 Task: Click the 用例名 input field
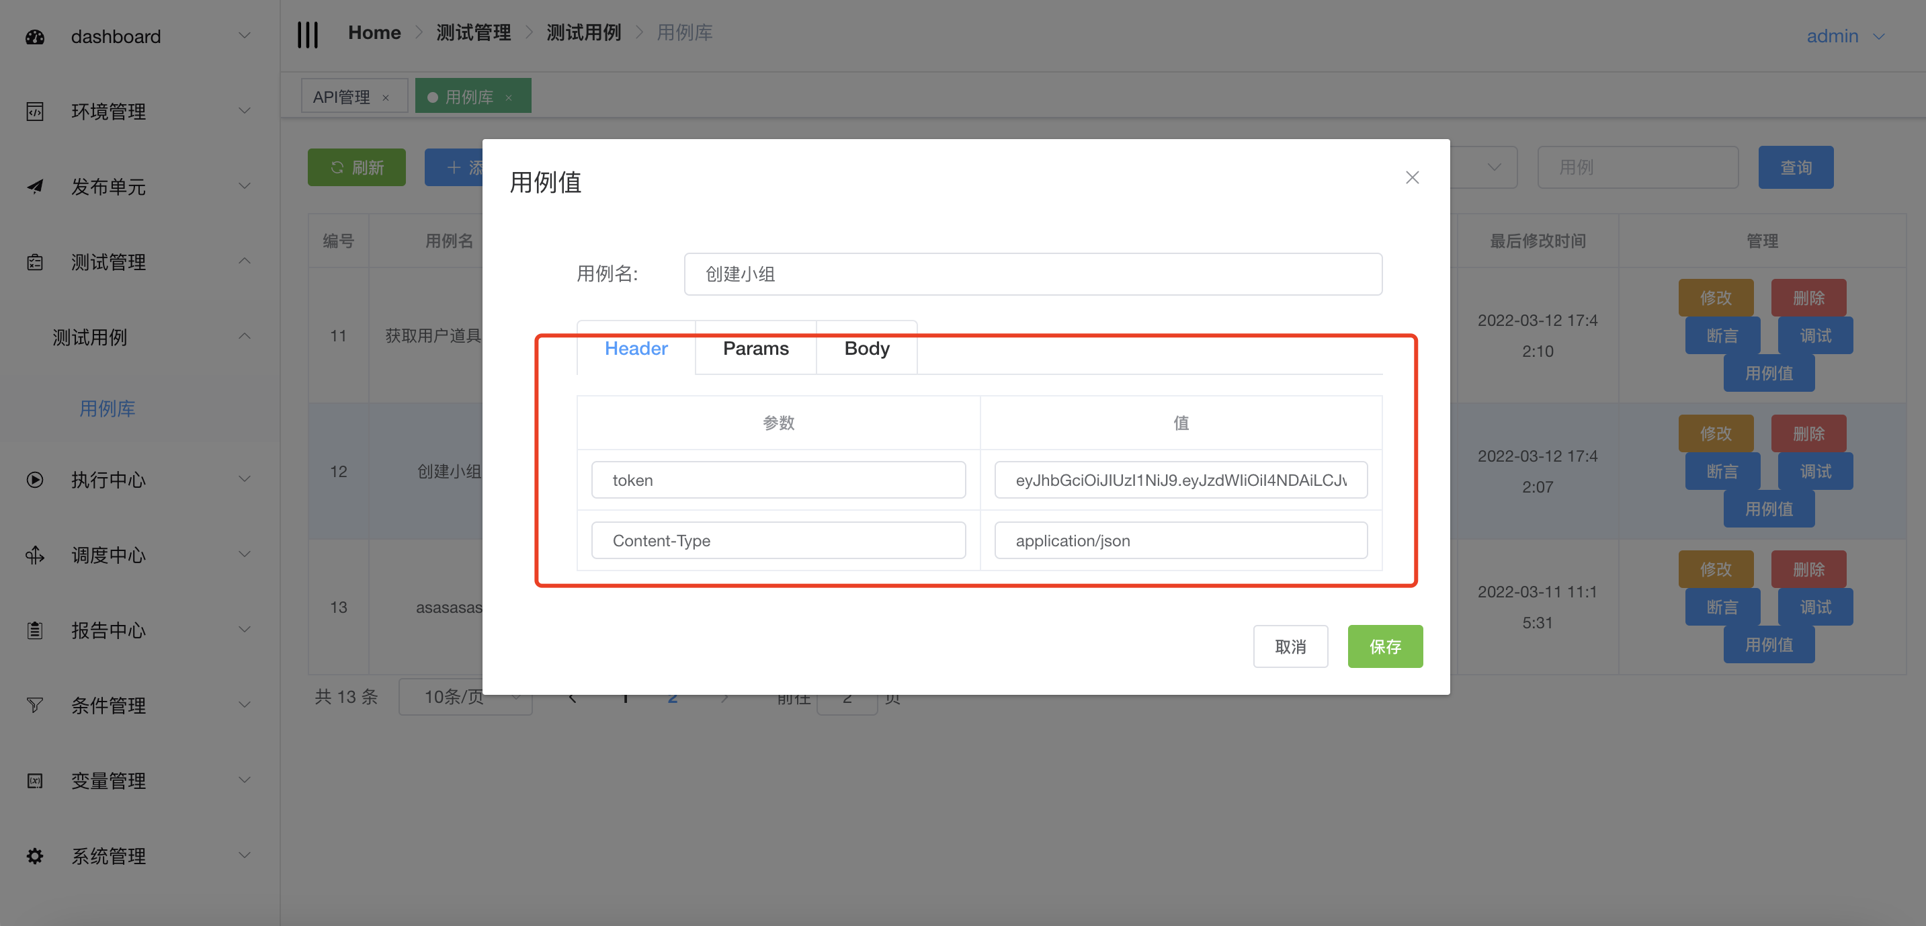point(1032,274)
